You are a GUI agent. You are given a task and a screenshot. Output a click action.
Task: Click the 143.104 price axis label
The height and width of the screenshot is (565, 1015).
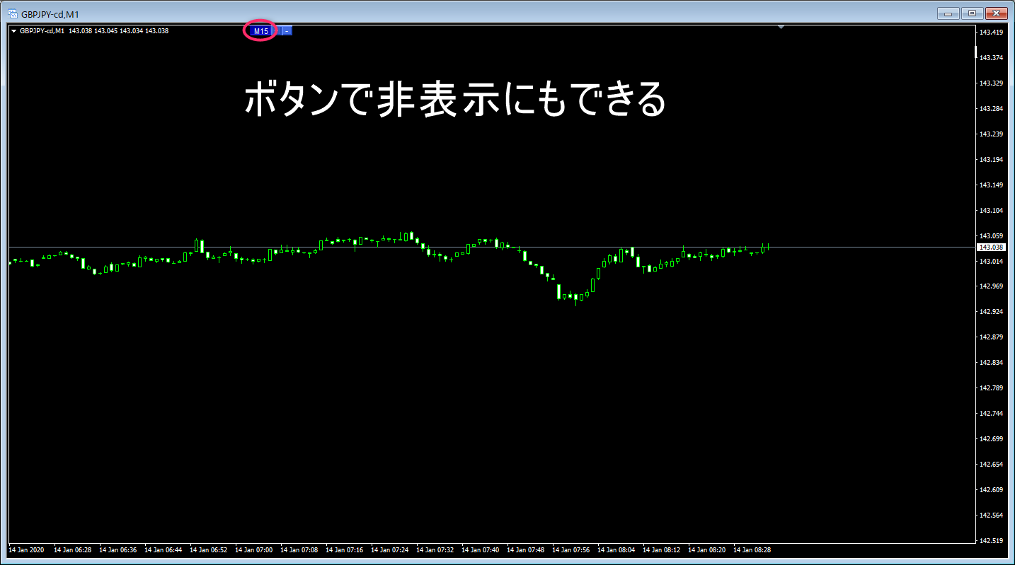(x=990, y=211)
